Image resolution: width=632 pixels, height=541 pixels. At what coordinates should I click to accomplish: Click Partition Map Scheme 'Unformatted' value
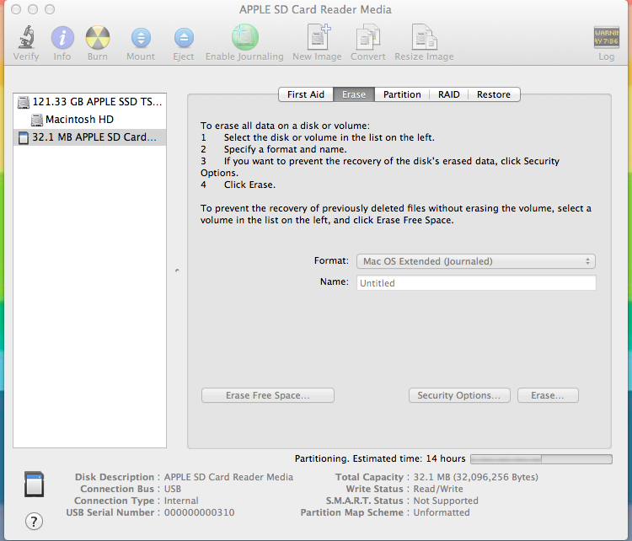coord(442,512)
